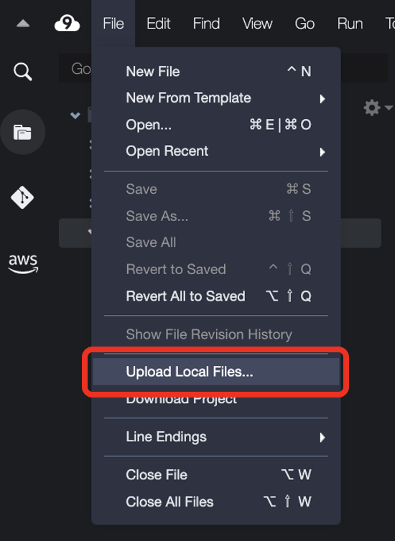
Task: Open the Environment file tree sidebar icon
Action: pos(22,132)
